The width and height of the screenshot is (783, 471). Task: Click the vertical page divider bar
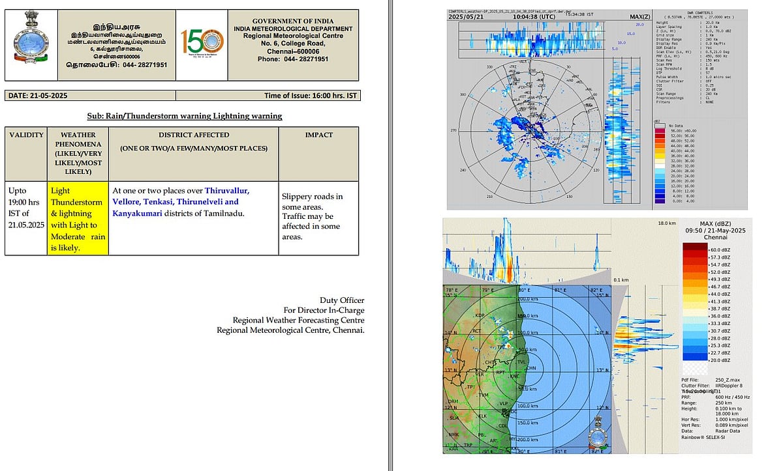390,235
